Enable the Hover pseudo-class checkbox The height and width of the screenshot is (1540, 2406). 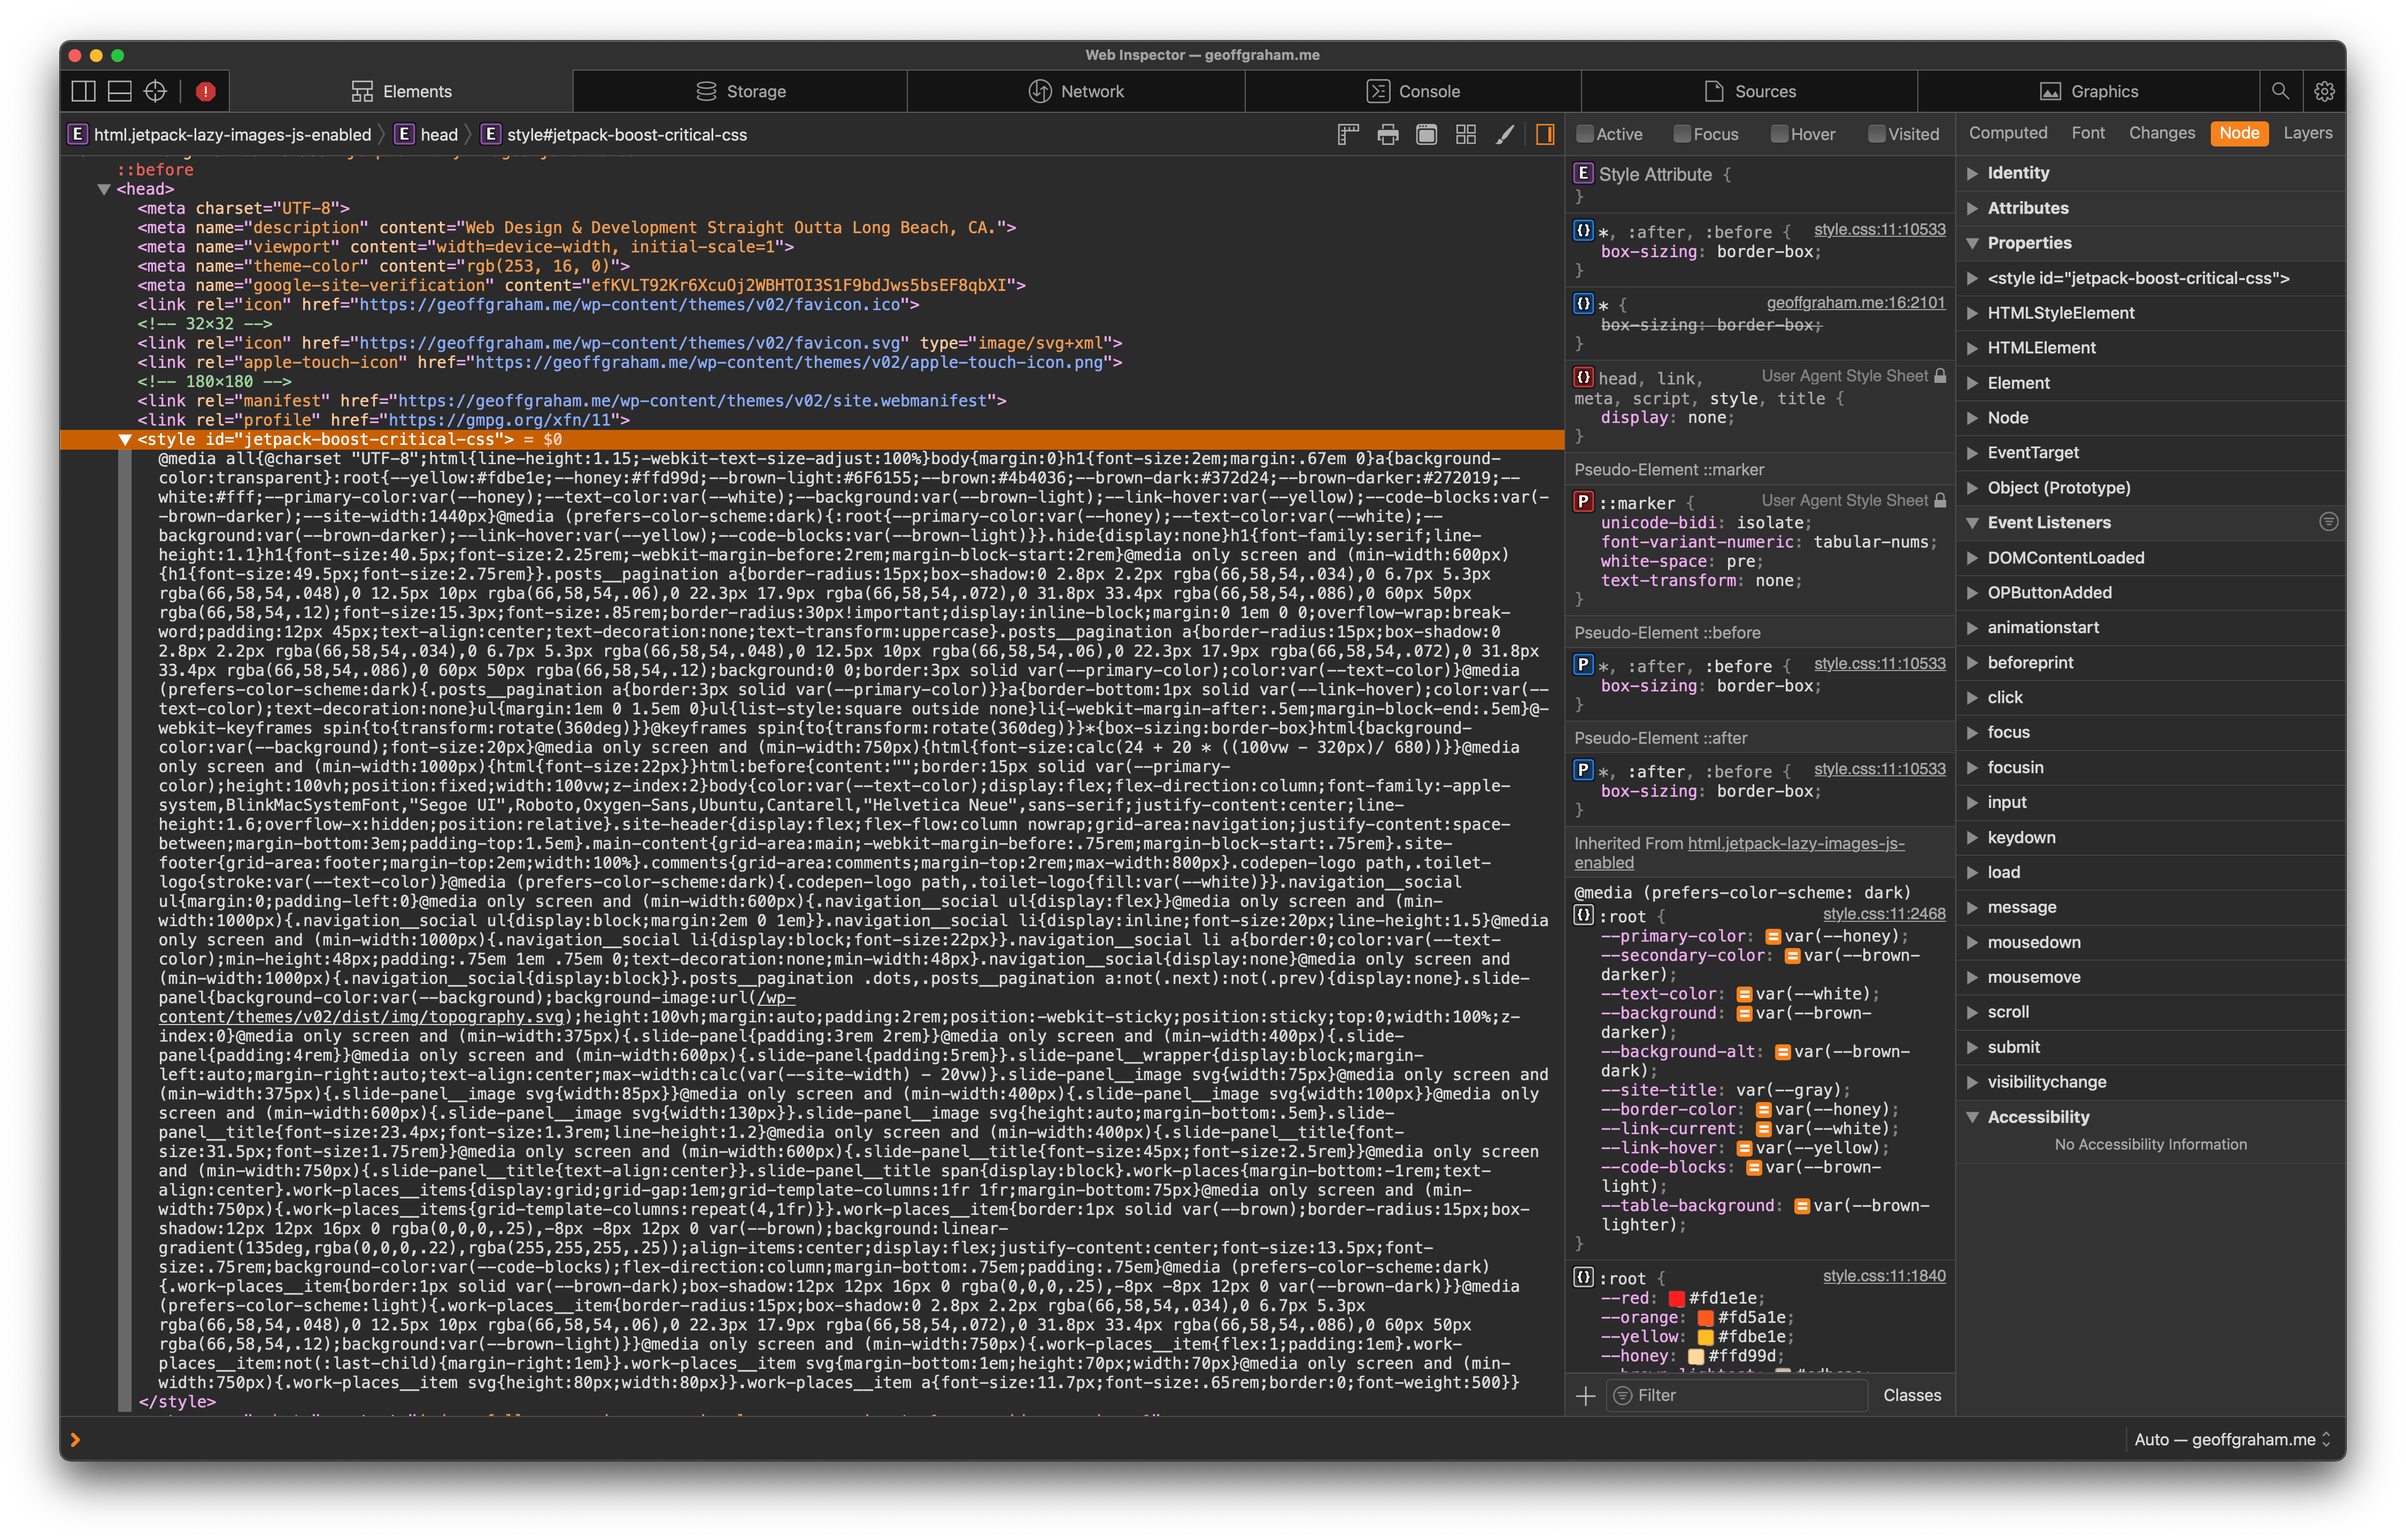click(x=1782, y=133)
